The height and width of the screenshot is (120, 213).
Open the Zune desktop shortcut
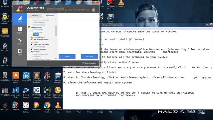[47, 76]
